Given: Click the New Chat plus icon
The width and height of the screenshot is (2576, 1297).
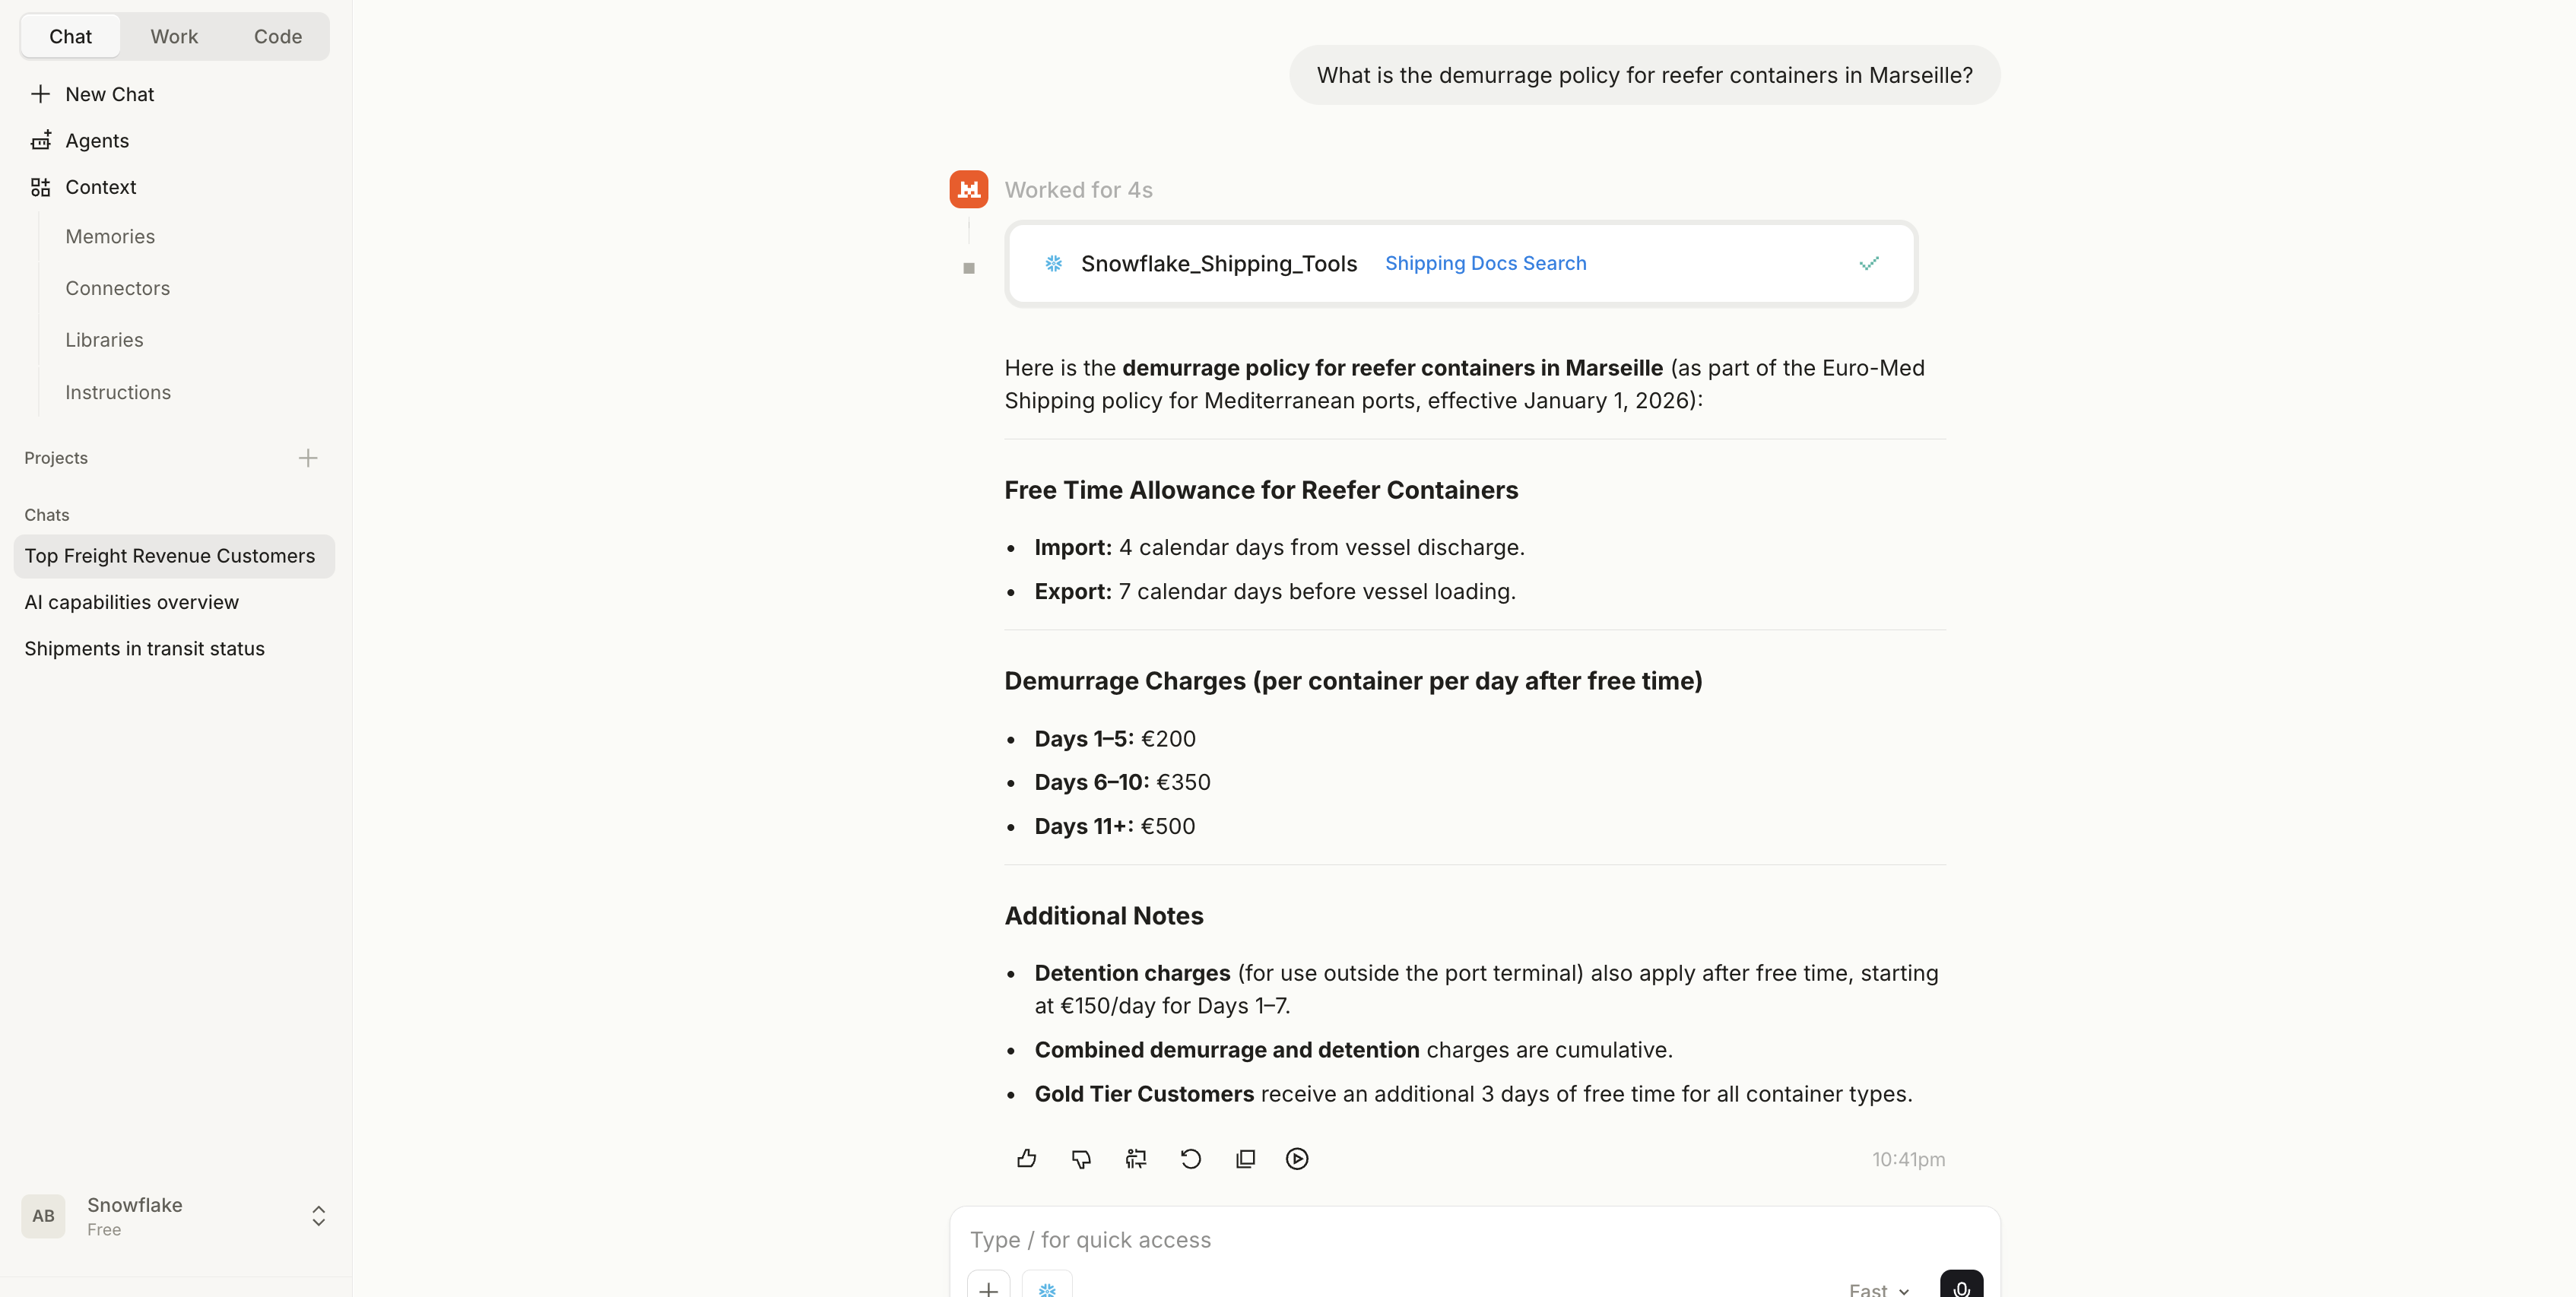Looking at the screenshot, I should click(40, 94).
